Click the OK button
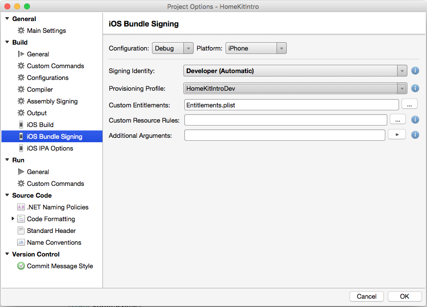 click(x=404, y=296)
